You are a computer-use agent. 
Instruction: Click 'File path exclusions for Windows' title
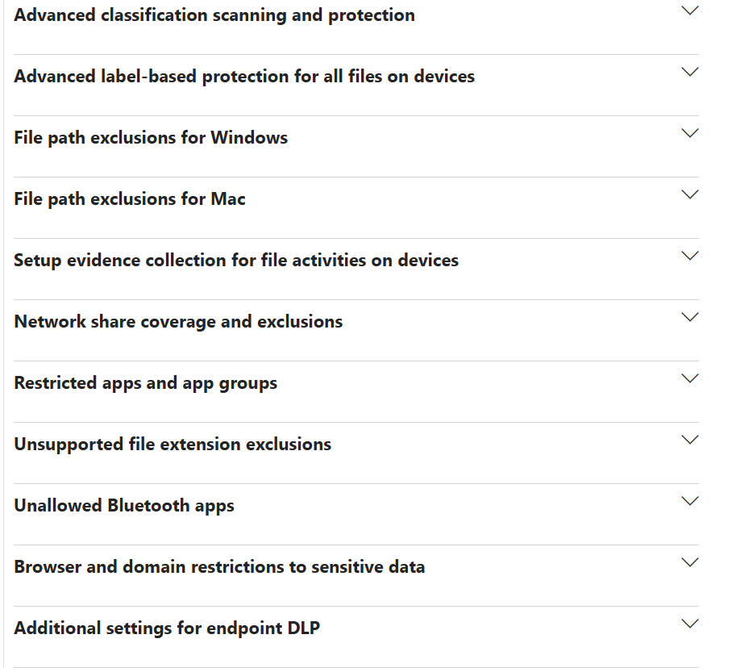coord(151,138)
